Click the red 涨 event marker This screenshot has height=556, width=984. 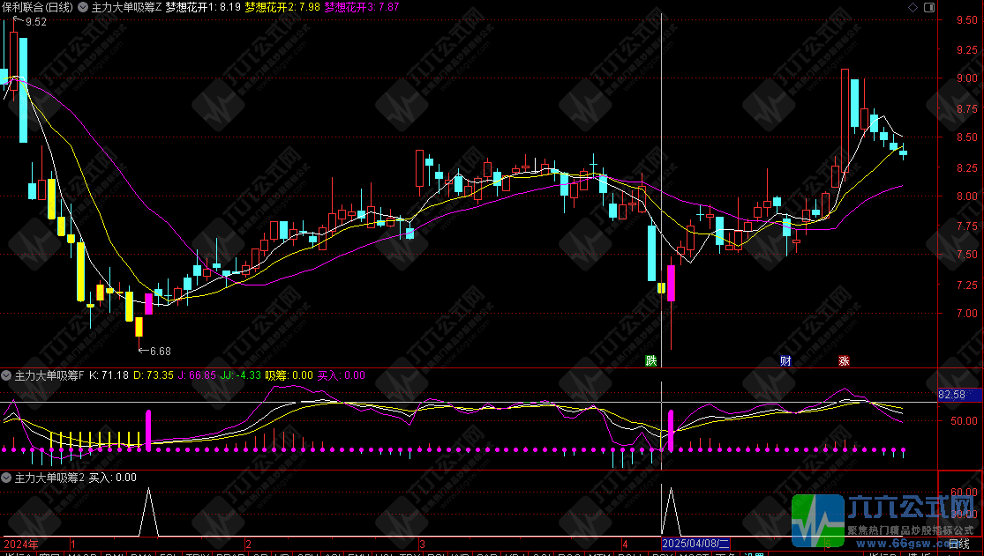point(844,360)
